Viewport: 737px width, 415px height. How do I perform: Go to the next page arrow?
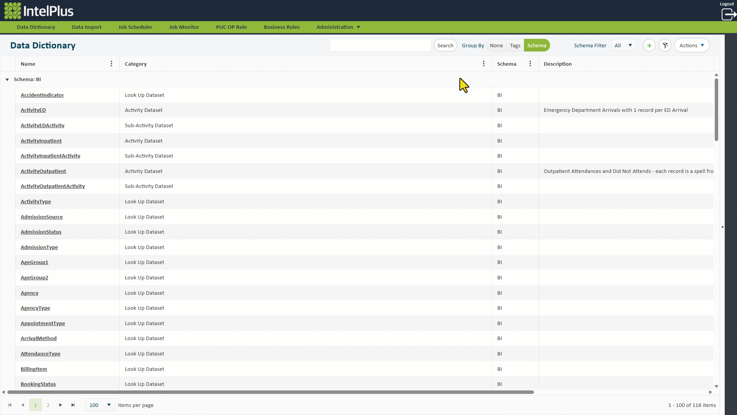coord(60,405)
